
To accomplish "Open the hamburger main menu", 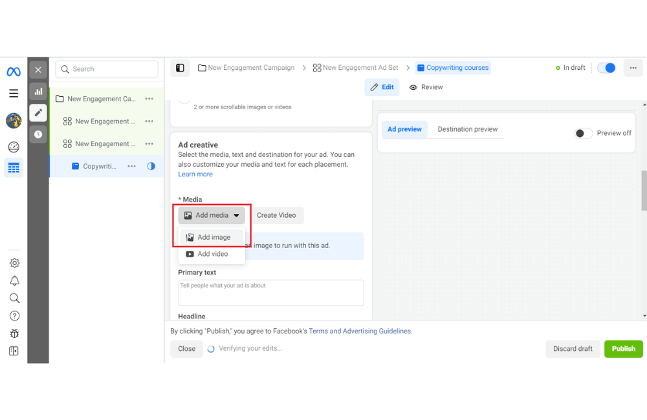I will 14,94.
